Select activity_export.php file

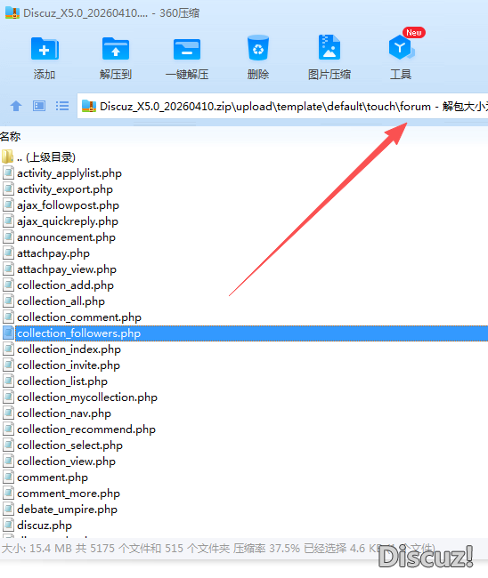point(65,189)
